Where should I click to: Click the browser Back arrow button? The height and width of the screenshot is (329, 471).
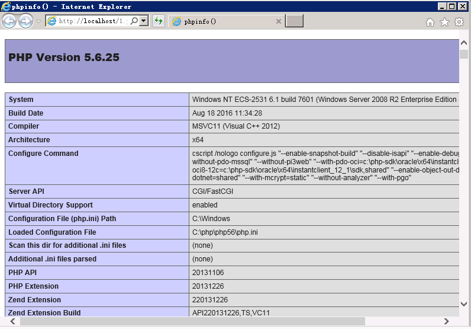[x=9, y=21]
